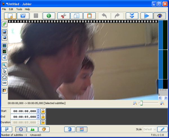Open the Edit menu
The height and width of the screenshot is (138, 169).
11,9
